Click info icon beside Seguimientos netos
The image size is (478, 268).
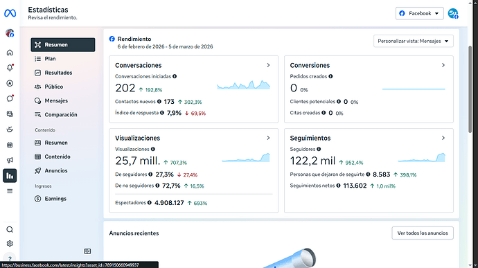click(338, 186)
